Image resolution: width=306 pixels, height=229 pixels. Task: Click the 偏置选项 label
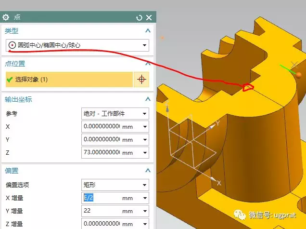[x=17, y=185]
